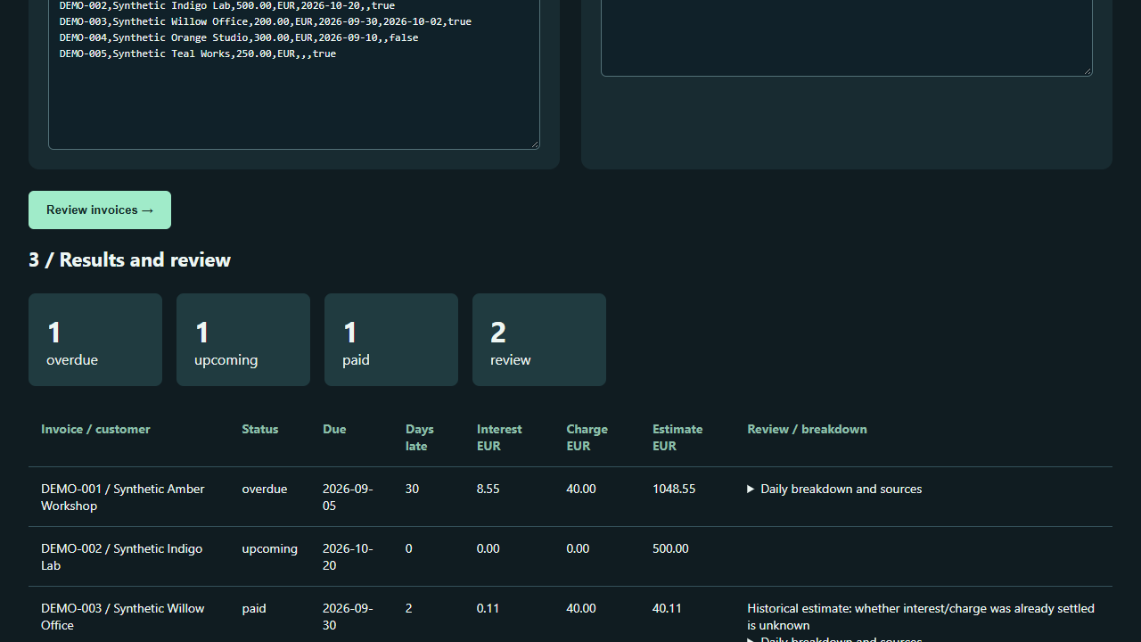Click estimate value "40.11"
The height and width of the screenshot is (642, 1141).
[x=667, y=608]
